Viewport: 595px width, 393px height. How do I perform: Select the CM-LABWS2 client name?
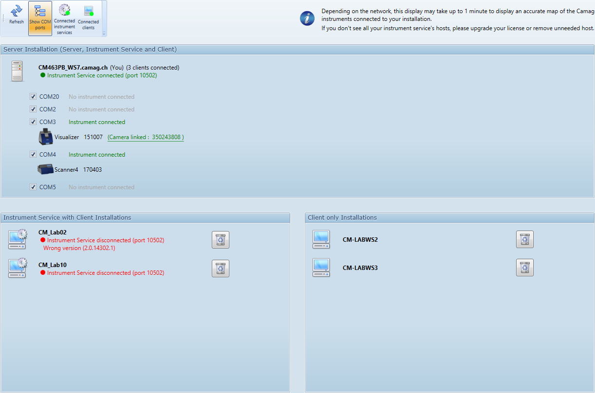tap(360, 240)
